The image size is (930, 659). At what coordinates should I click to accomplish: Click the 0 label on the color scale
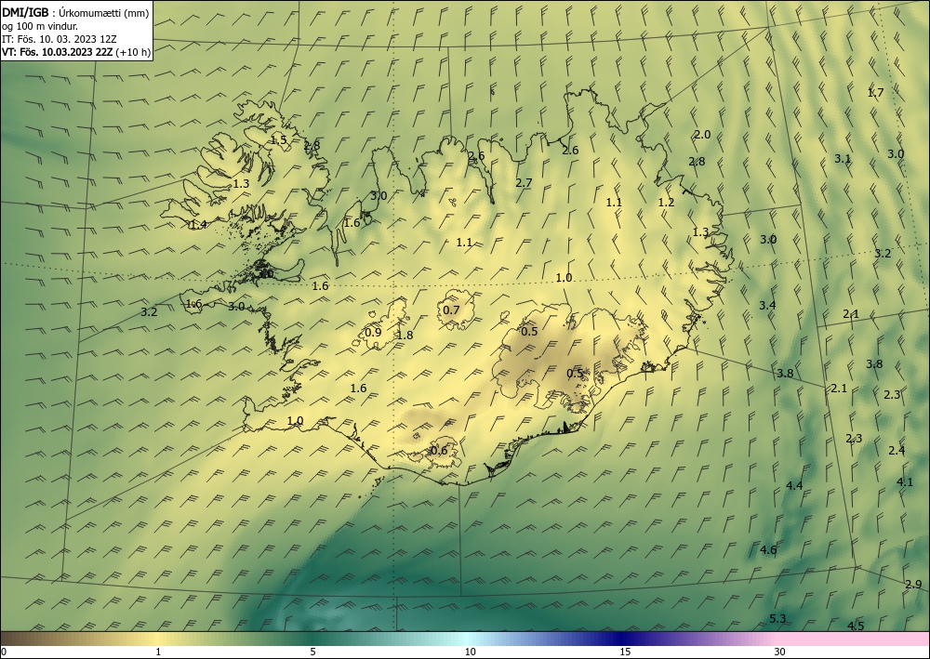[x=4, y=652]
